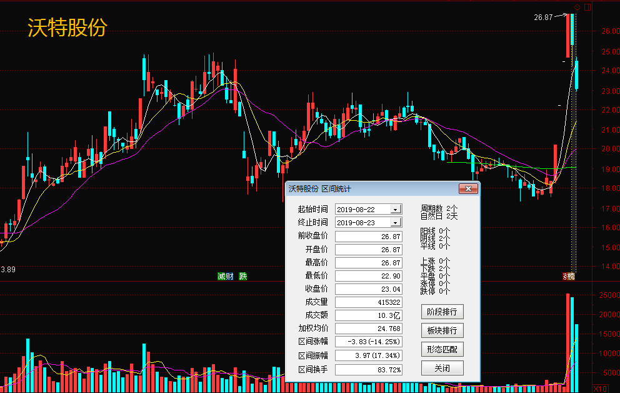This screenshot has width=620, height=393.
Task: Click the 榜 marker below latest candle
Action: 571,277
